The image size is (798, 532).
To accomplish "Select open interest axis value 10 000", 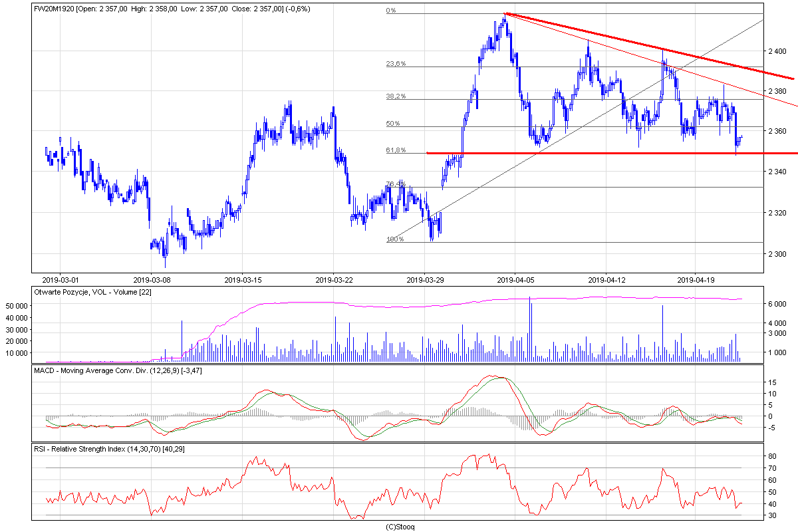I will click(x=15, y=353).
